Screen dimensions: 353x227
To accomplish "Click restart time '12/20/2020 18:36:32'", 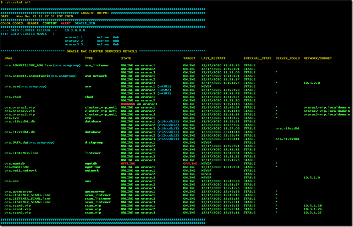I will click(x=220, y=122).
